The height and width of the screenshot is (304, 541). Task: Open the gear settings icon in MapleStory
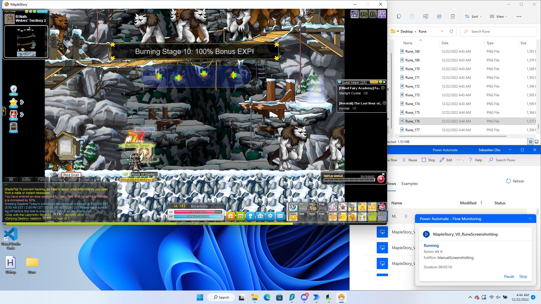[270, 216]
